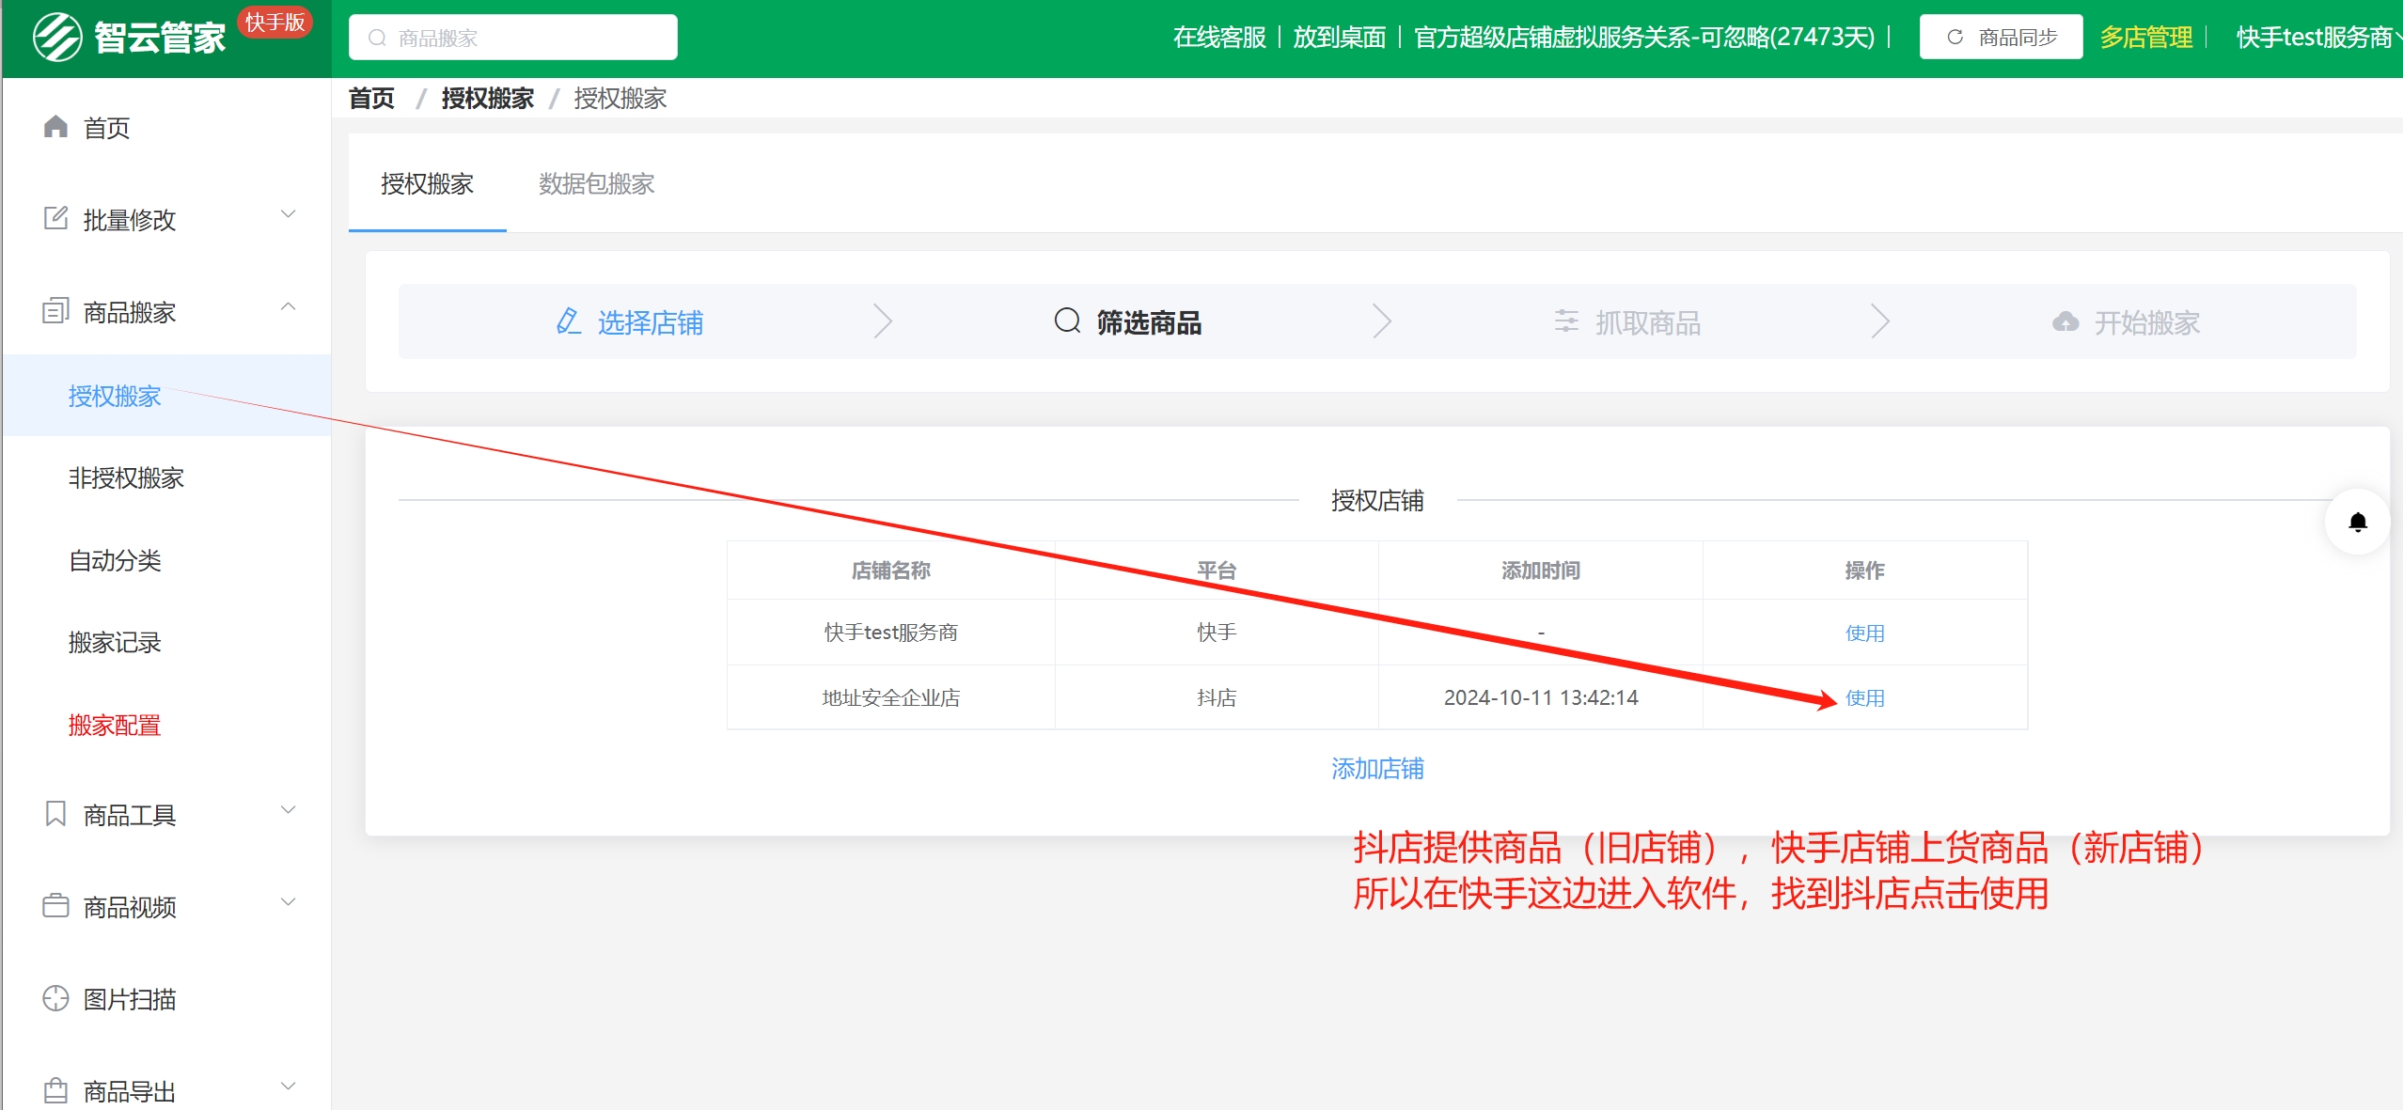Switch to the 授权搬家 tab

pos(427,183)
